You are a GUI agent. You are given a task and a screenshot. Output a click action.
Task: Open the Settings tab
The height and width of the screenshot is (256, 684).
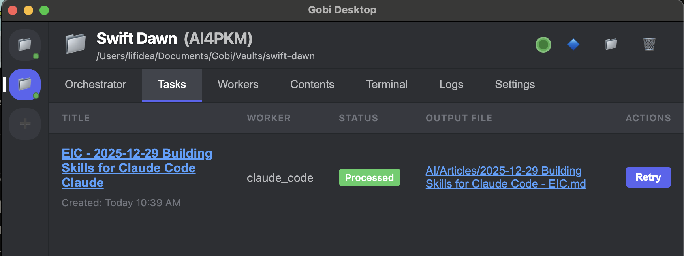coord(515,85)
